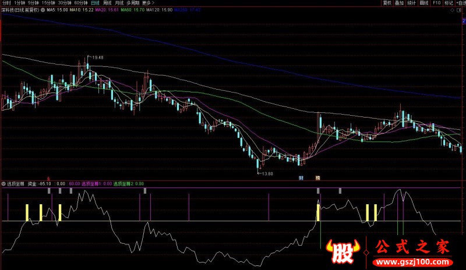Click the orange info marker icon on chart axis

tap(318, 177)
